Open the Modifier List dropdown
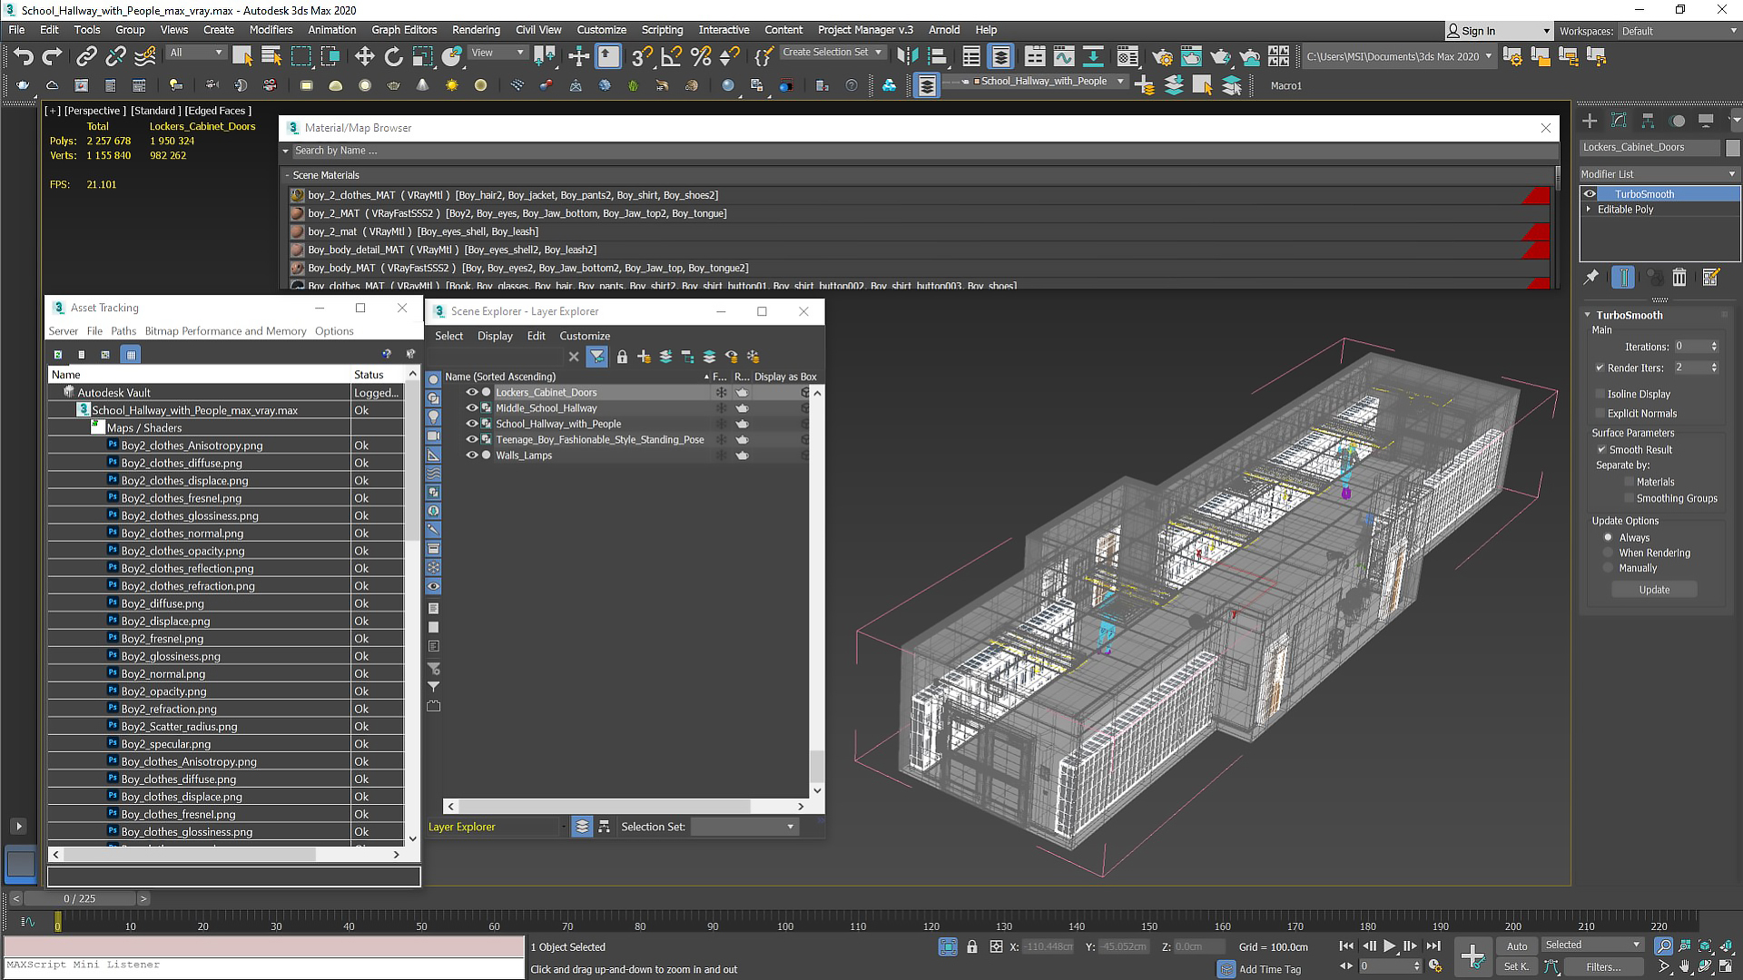 [1659, 174]
